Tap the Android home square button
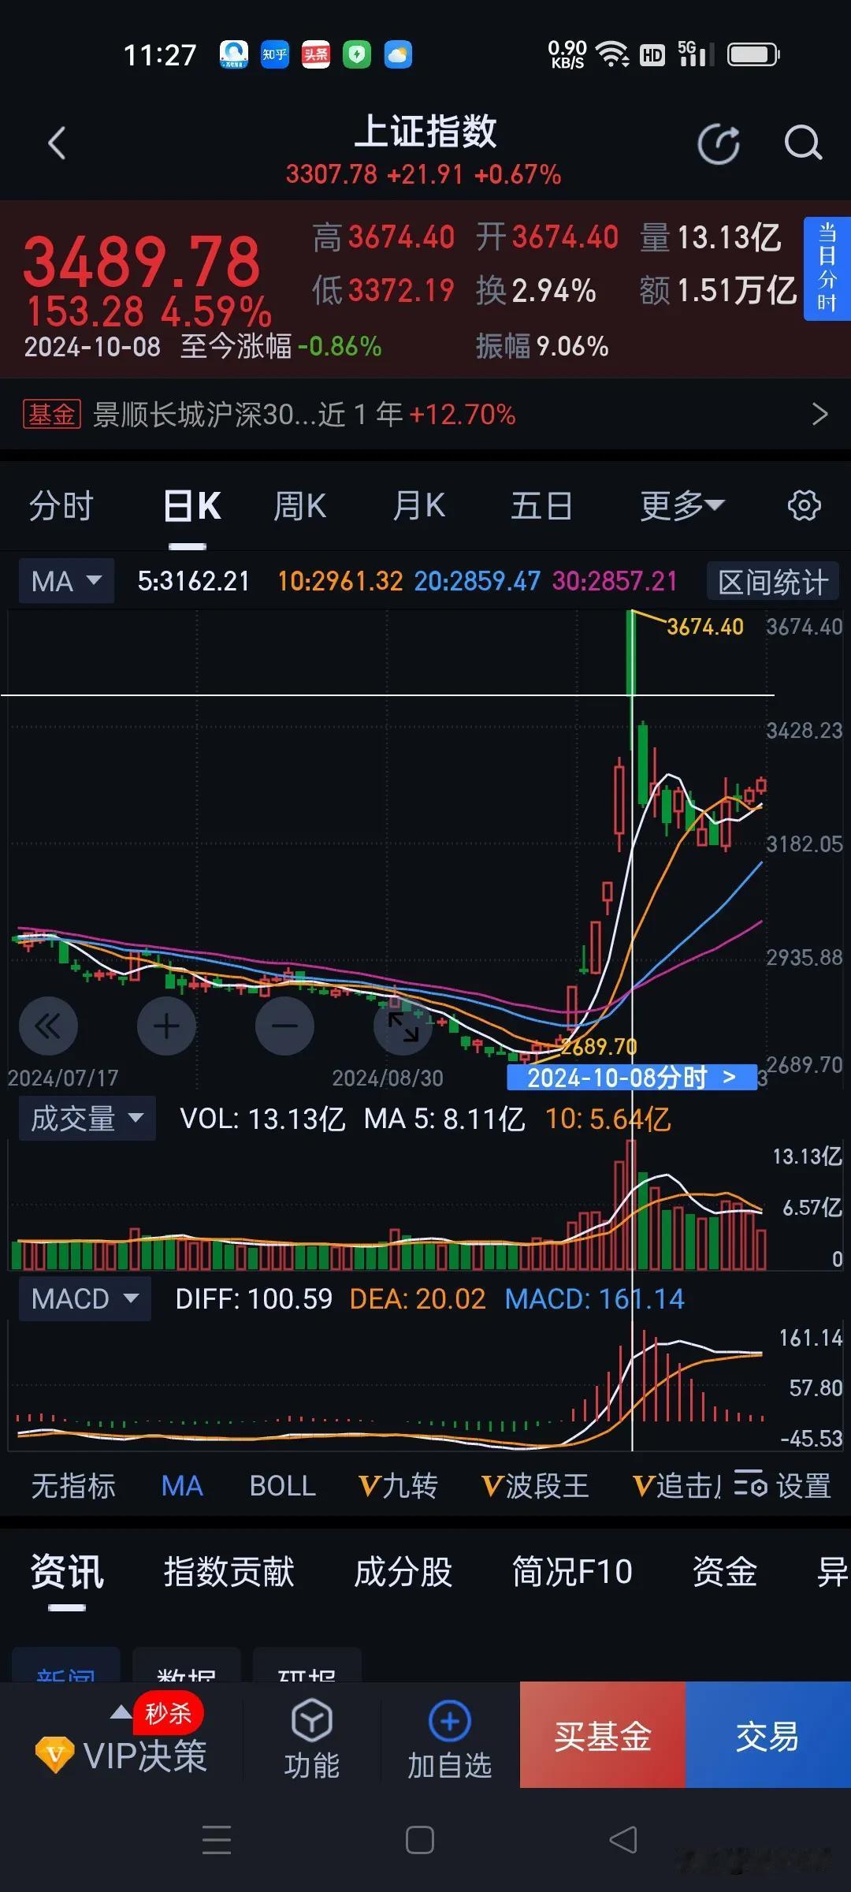This screenshot has height=1892, width=851. 420,1840
